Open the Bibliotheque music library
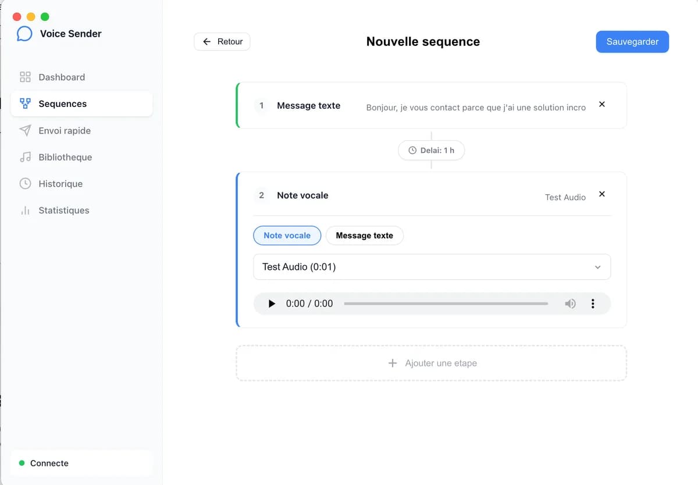This screenshot has width=698, height=485. click(x=65, y=157)
